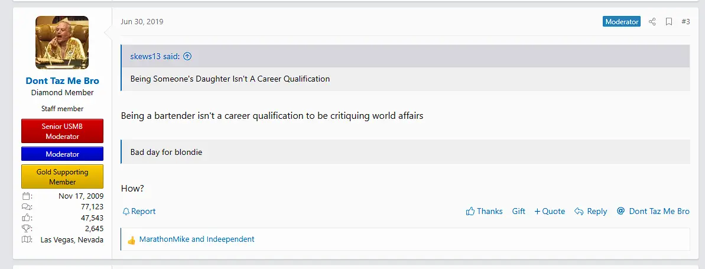Click the Gold Supporting Member badge

coord(62,177)
